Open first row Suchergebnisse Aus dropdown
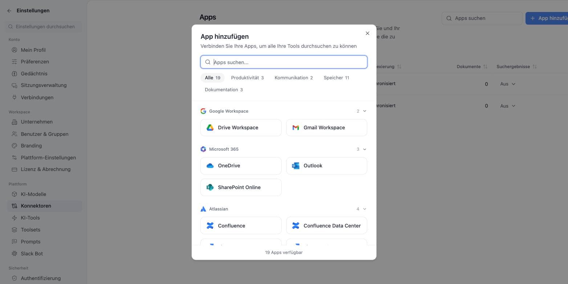The height and width of the screenshot is (284, 568). pyautogui.click(x=508, y=84)
